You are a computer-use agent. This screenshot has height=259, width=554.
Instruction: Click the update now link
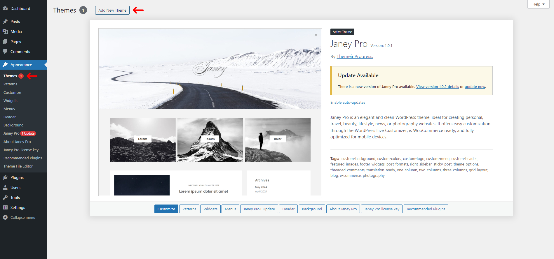pyautogui.click(x=475, y=87)
